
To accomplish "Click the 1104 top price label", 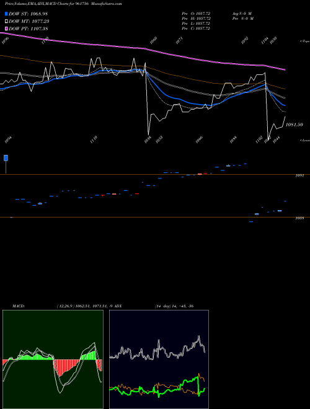I will click(x=265, y=40).
